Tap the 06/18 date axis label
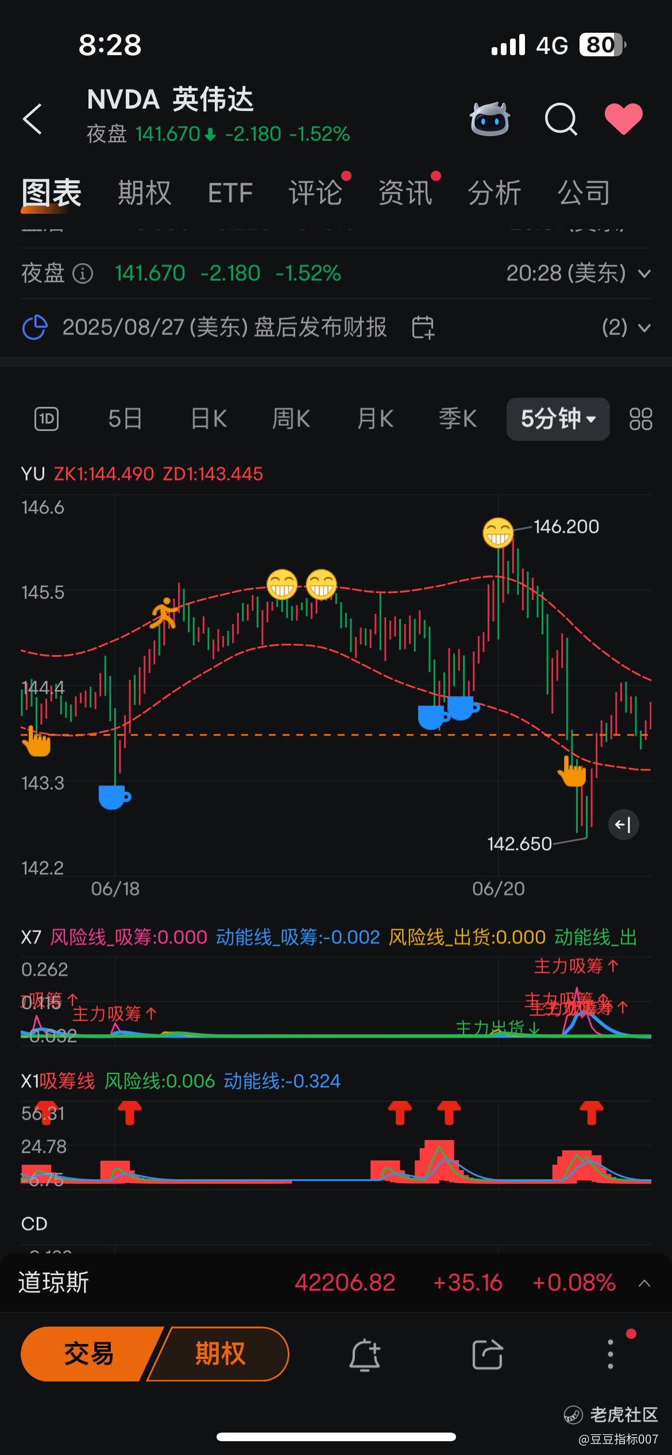The width and height of the screenshot is (672, 1455). click(x=115, y=889)
